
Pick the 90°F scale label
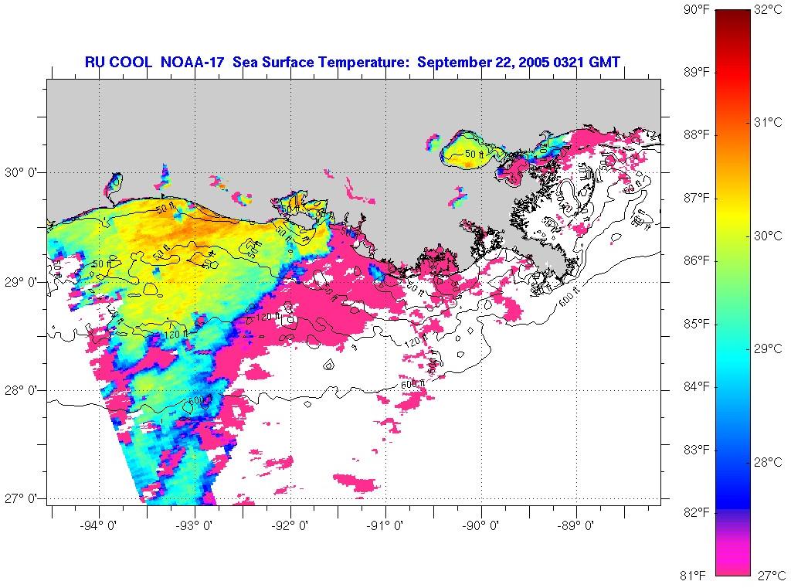pyautogui.click(x=697, y=9)
